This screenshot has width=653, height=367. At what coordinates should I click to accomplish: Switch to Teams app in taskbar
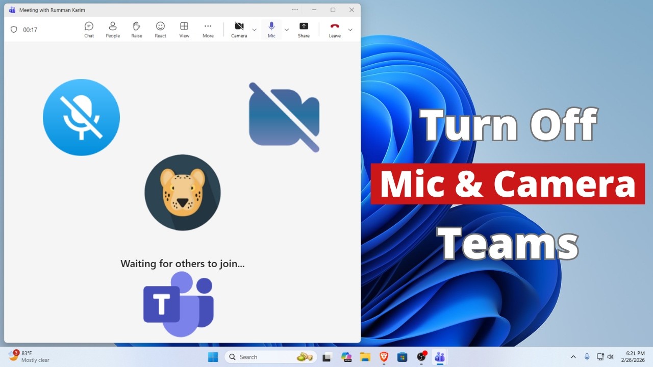440,357
